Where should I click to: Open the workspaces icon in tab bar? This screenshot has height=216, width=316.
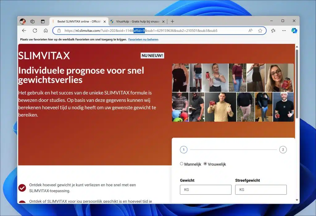32,21
